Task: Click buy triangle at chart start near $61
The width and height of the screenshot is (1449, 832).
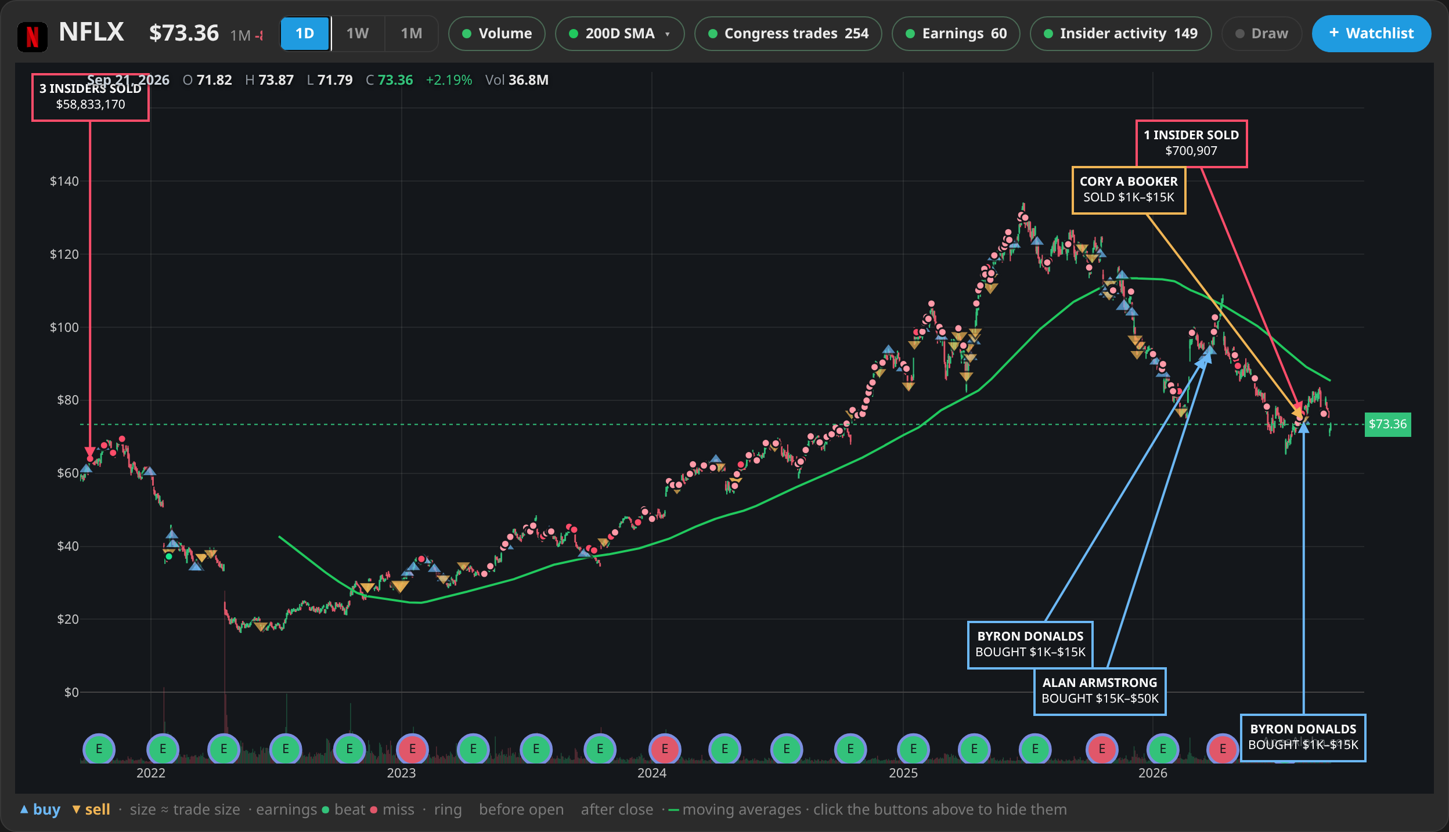Action: click(x=86, y=468)
